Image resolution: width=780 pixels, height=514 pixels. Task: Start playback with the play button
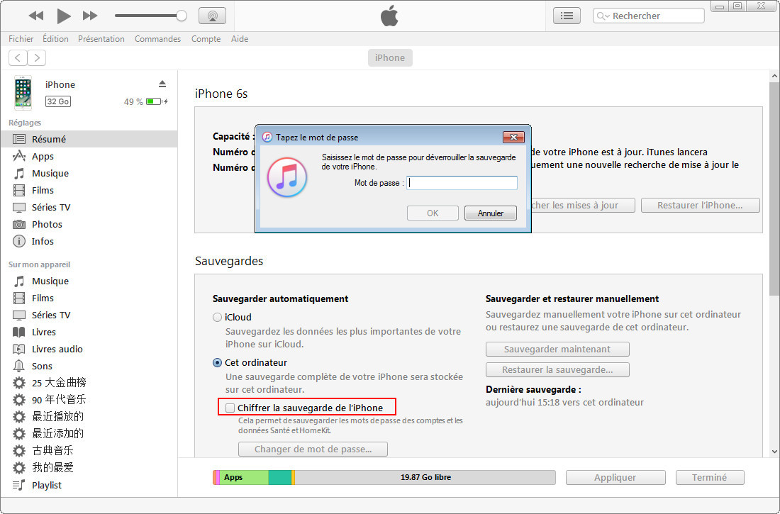(63, 16)
